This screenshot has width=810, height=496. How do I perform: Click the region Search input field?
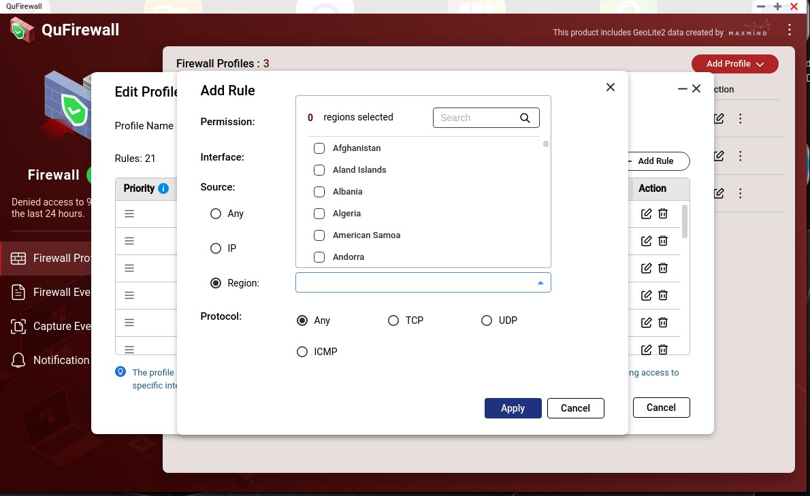(475, 118)
